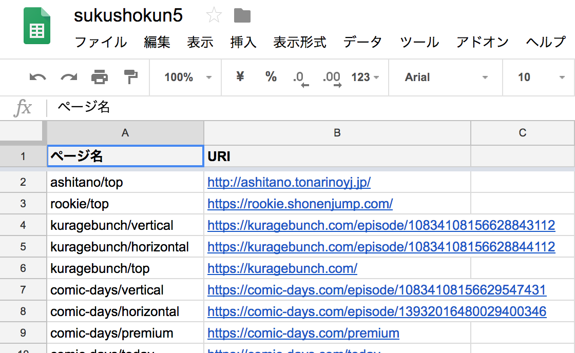This screenshot has height=353, width=575.
Task: Open the font size 10 dropdown
Action: coord(541,77)
